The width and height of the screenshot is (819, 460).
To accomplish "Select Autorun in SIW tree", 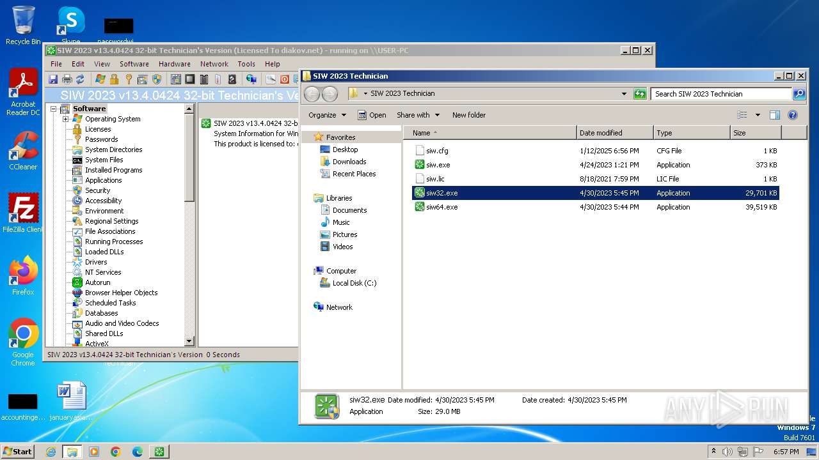I will 97,282.
